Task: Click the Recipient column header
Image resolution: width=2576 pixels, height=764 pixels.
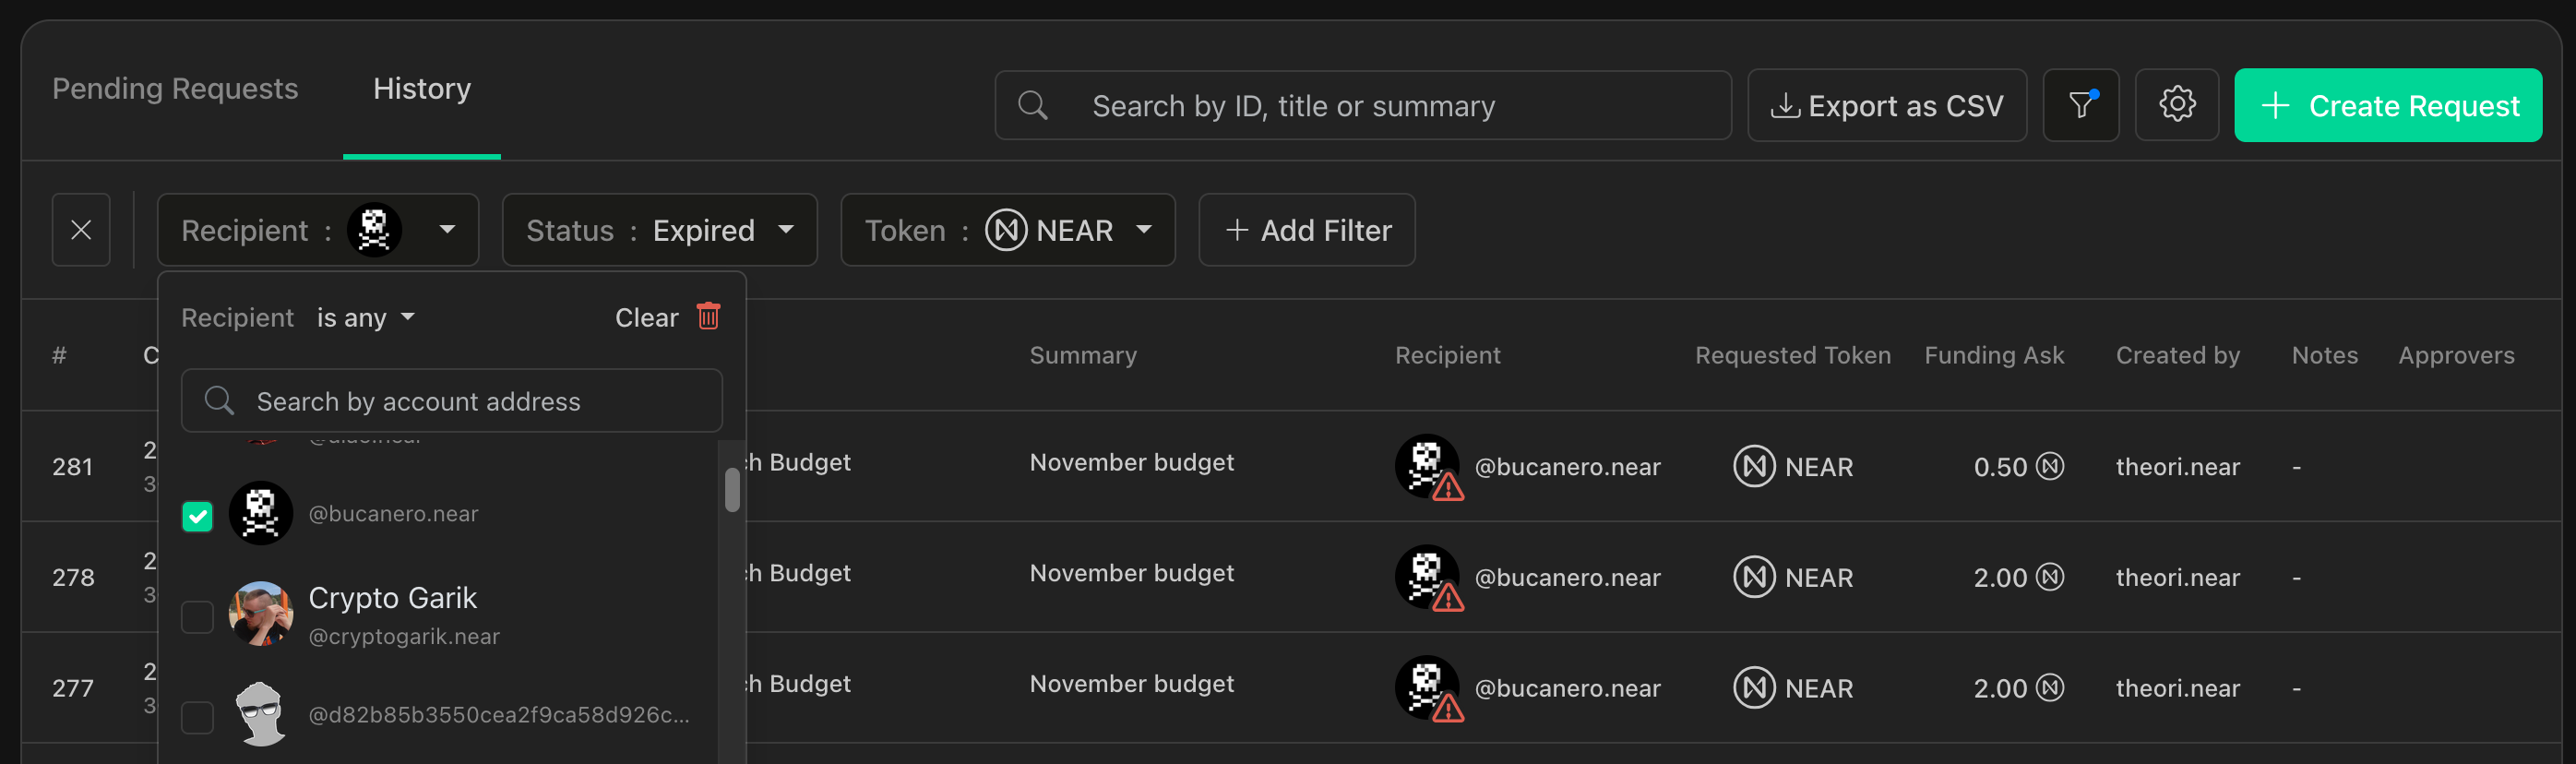Action: [x=1447, y=355]
